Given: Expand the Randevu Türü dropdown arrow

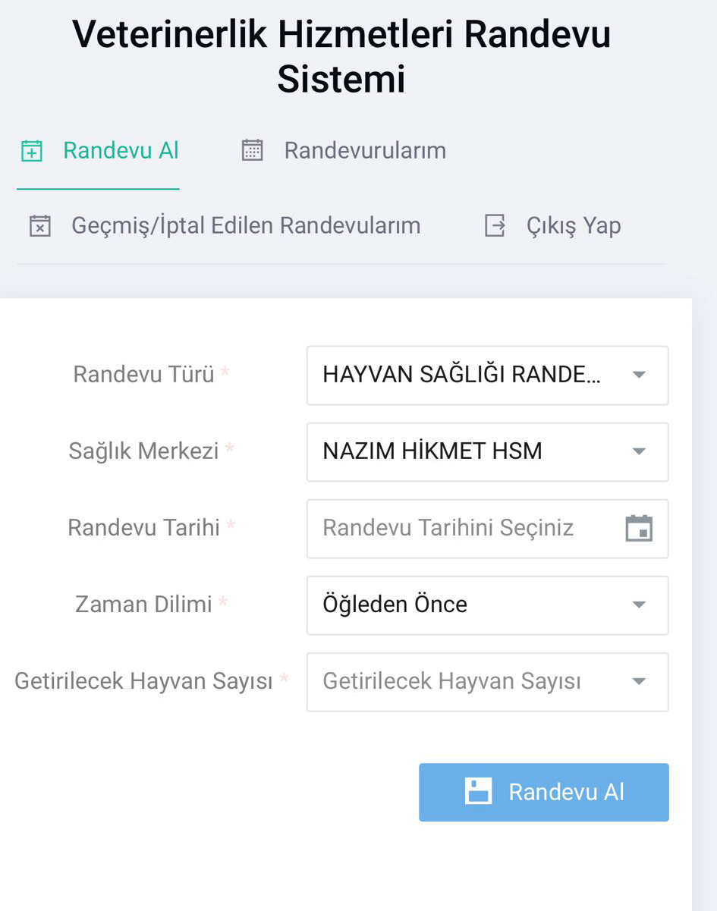Looking at the screenshot, I should (639, 375).
